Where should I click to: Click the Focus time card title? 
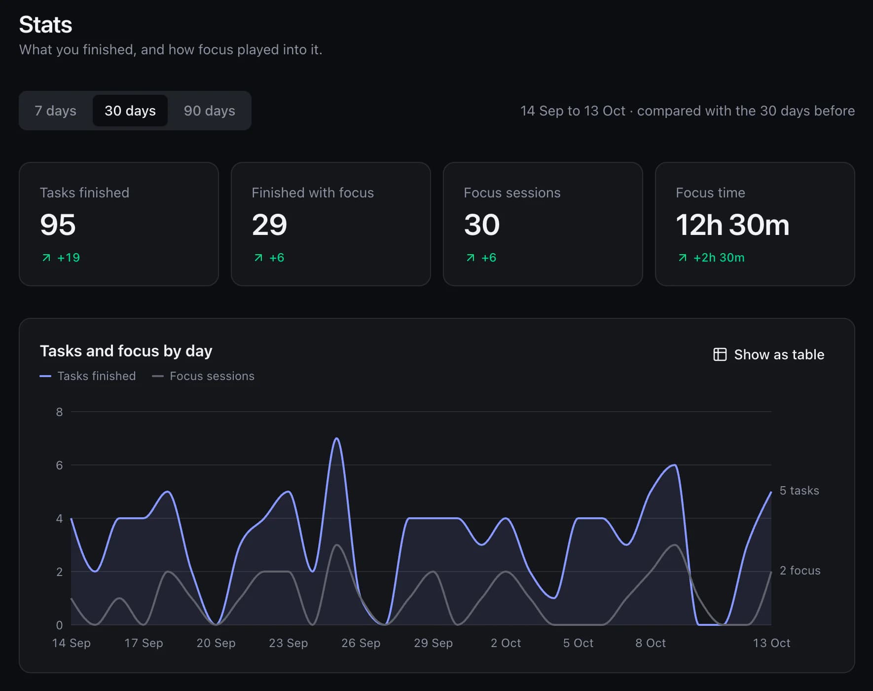coord(710,192)
